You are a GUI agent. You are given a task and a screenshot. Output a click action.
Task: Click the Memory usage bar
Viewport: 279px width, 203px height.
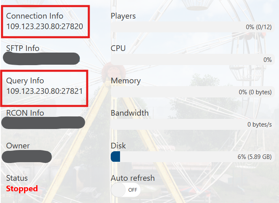(x=193, y=92)
